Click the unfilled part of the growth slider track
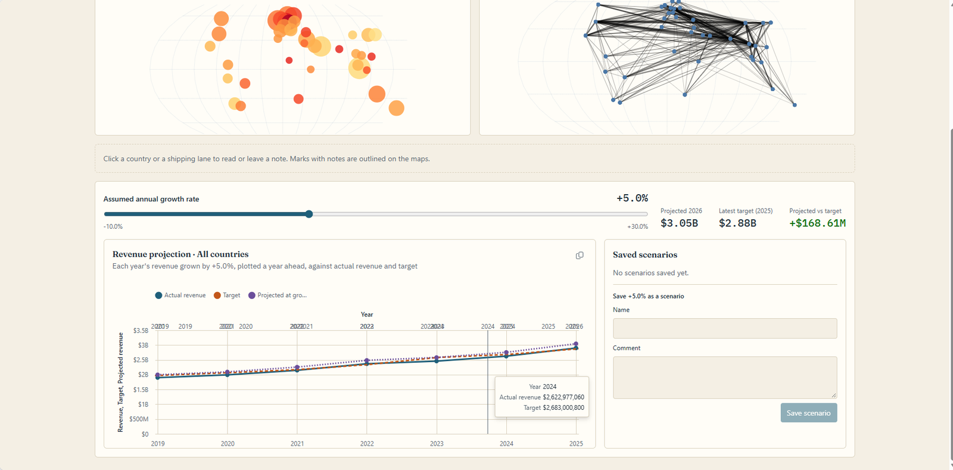Screen dimensions: 953x470 (480, 214)
